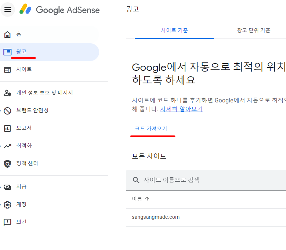Expand 브랜드 안전성 menu item
The height and width of the screenshot is (250, 286).
(x=50, y=110)
